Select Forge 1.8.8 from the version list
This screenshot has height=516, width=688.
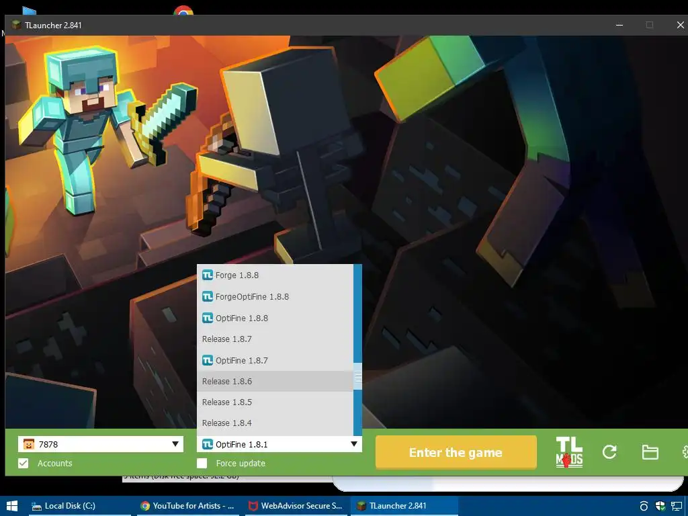[x=275, y=275]
